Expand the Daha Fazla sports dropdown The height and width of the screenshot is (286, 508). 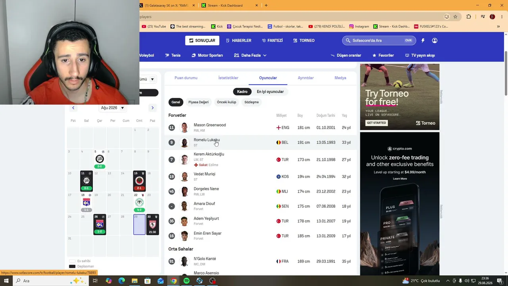coord(250,55)
